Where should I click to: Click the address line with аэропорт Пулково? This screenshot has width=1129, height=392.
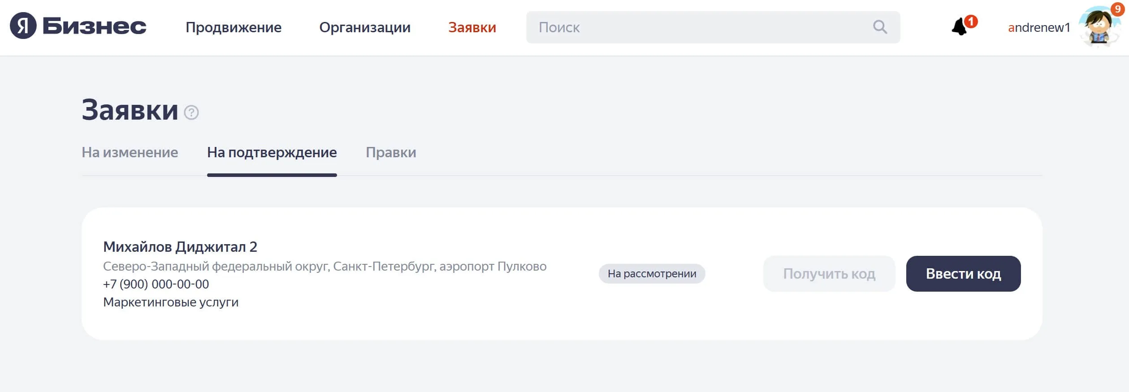pos(325,266)
